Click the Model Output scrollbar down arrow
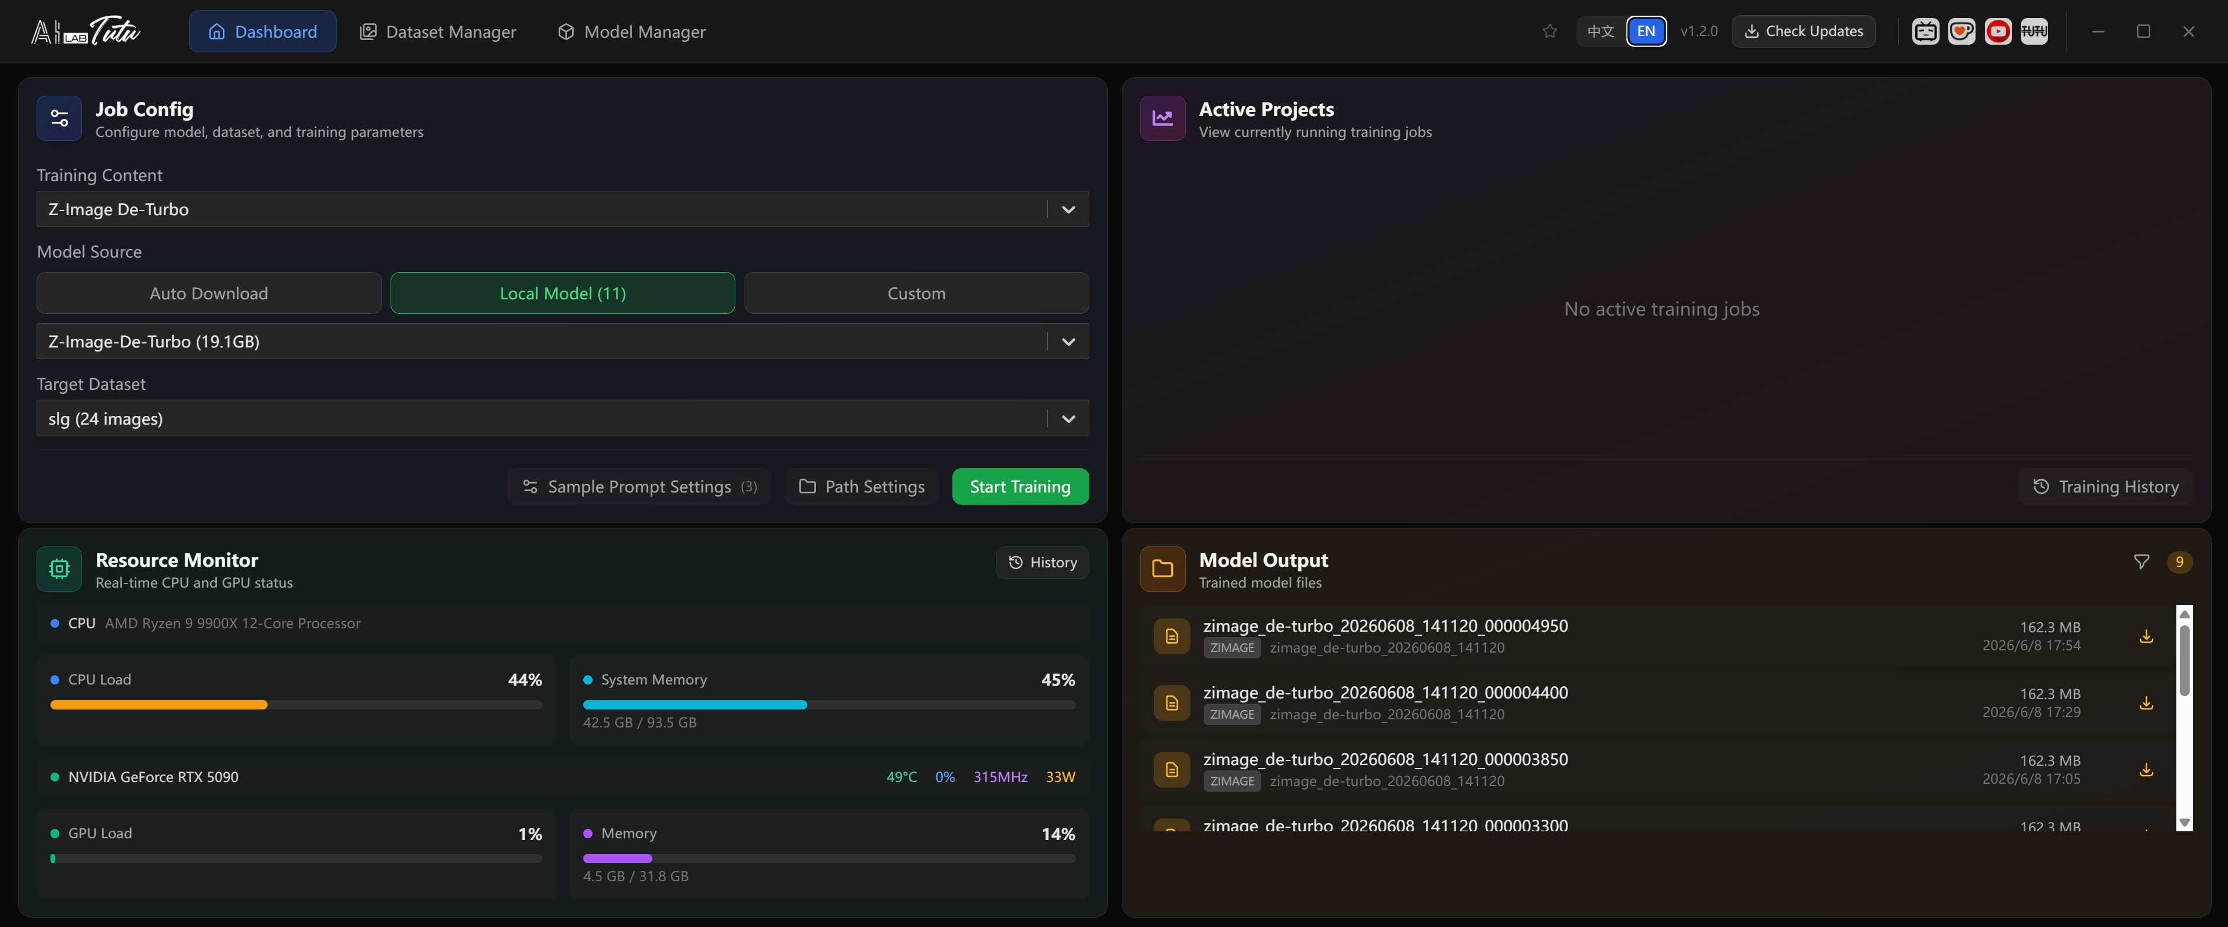The height and width of the screenshot is (927, 2228). tap(2184, 823)
